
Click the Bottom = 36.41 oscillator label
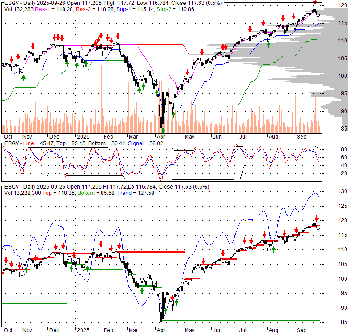click(x=107, y=143)
